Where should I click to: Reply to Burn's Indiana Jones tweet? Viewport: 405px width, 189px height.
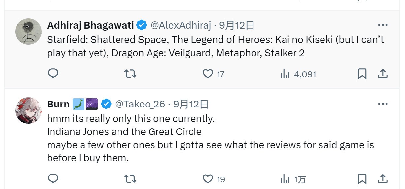pyautogui.click(x=53, y=179)
